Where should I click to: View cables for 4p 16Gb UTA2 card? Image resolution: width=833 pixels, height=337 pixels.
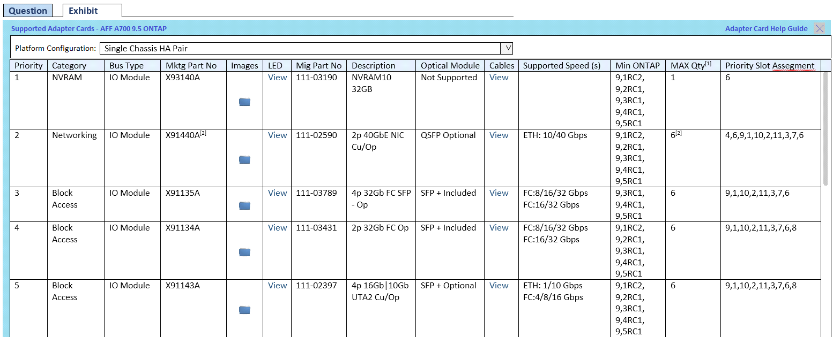[499, 286]
